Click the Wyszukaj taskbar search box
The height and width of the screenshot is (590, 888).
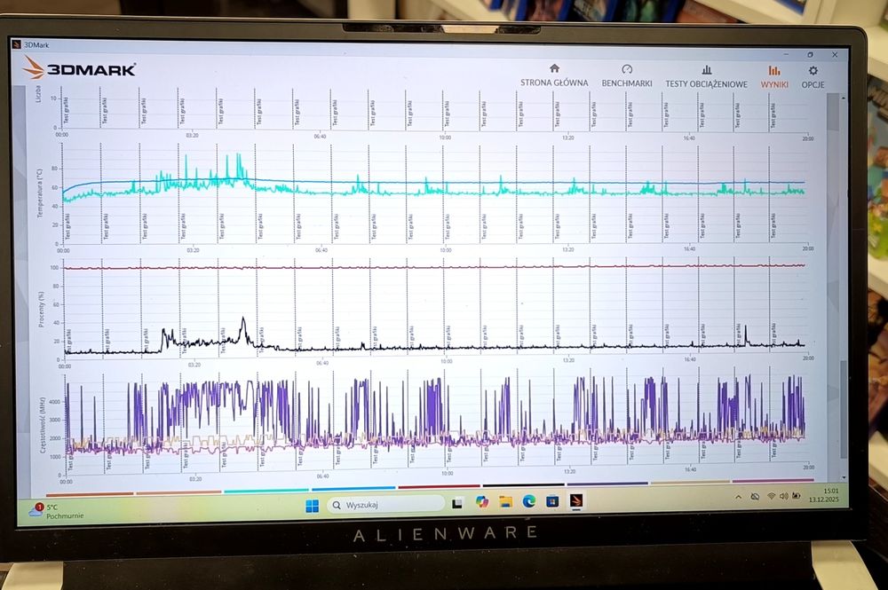pos(385,505)
